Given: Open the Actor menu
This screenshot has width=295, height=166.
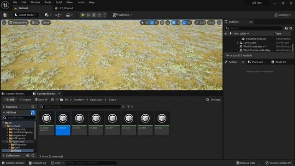Looking at the screenshot, I should [81, 2].
